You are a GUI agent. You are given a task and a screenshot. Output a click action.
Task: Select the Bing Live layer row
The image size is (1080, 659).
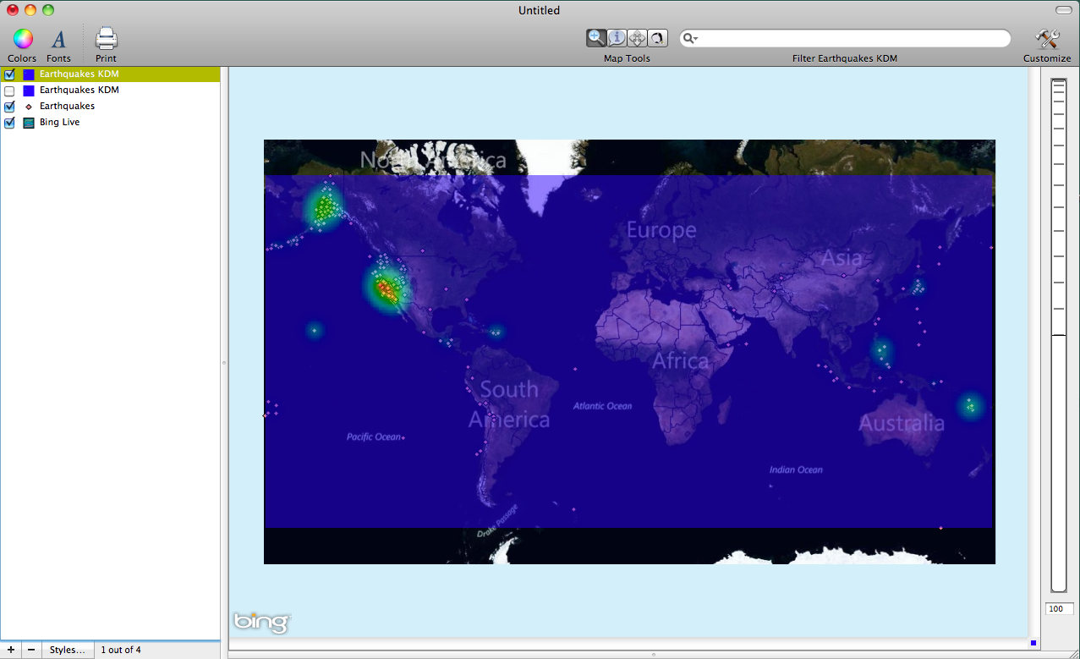[x=60, y=123]
